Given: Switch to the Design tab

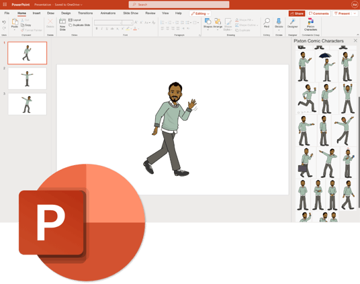Looking at the screenshot, I should coord(66,13).
